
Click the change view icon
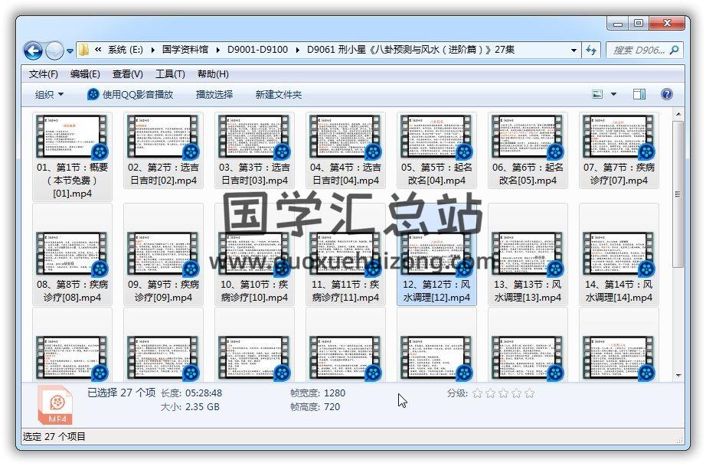[x=597, y=94]
